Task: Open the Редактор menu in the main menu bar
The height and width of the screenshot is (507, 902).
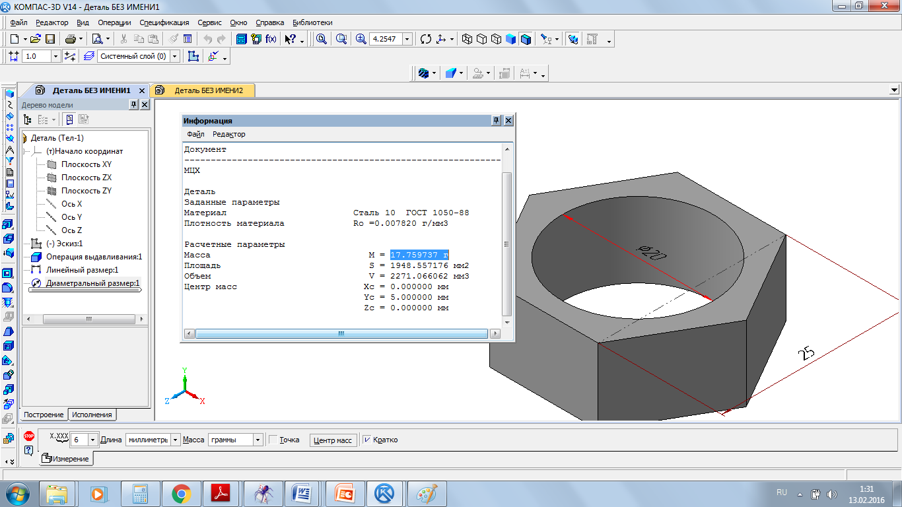Action: pyautogui.click(x=52, y=22)
